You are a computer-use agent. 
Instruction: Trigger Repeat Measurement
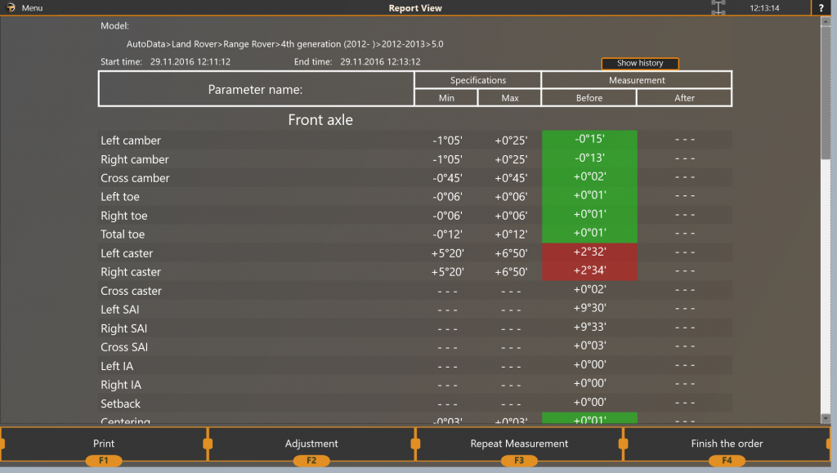click(x=518, y=444)
